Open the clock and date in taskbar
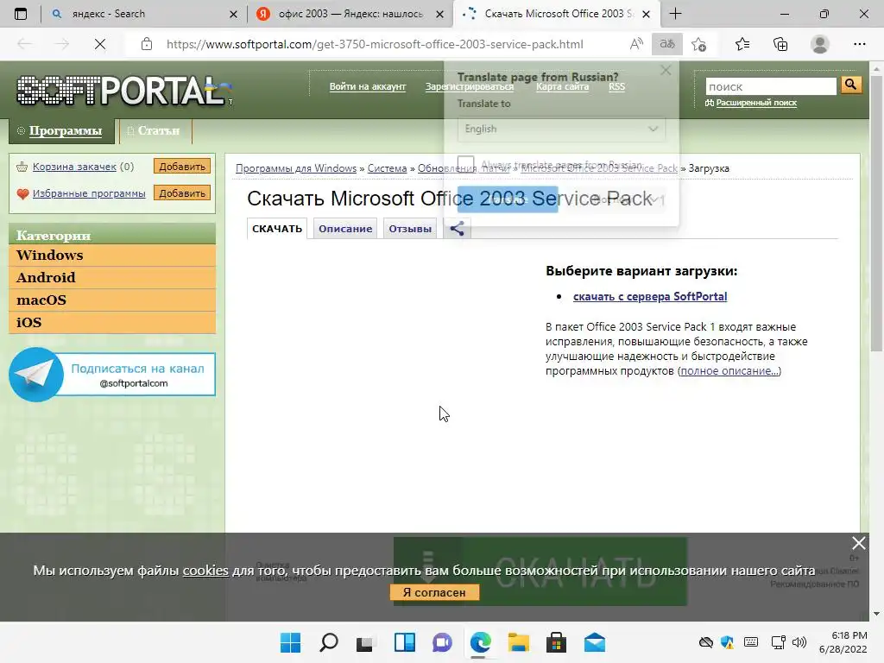The width and height of the screenshot is (884, 663). [x=843, y=642]
